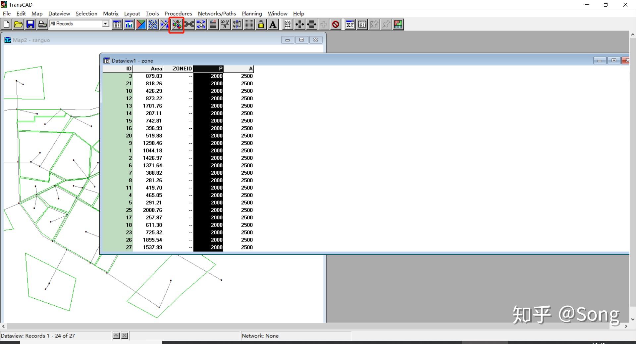Click Area cell 207.11
This screenshot has width=636, height=344.
point(148,113)
